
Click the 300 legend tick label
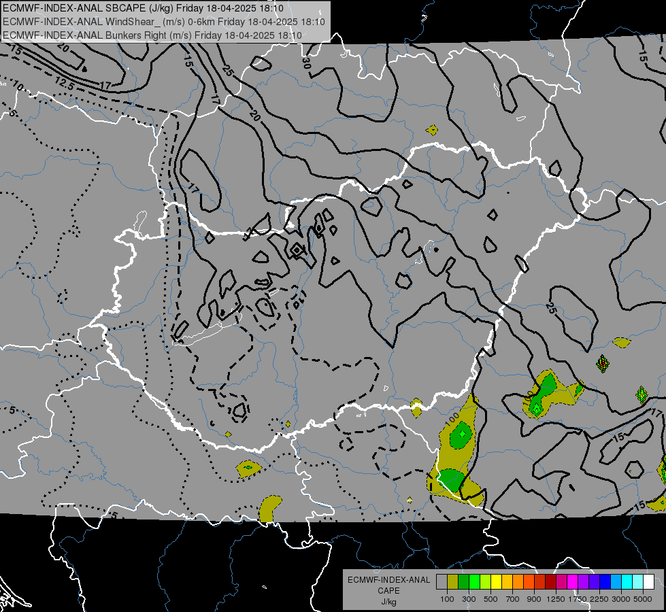[469, 599]
